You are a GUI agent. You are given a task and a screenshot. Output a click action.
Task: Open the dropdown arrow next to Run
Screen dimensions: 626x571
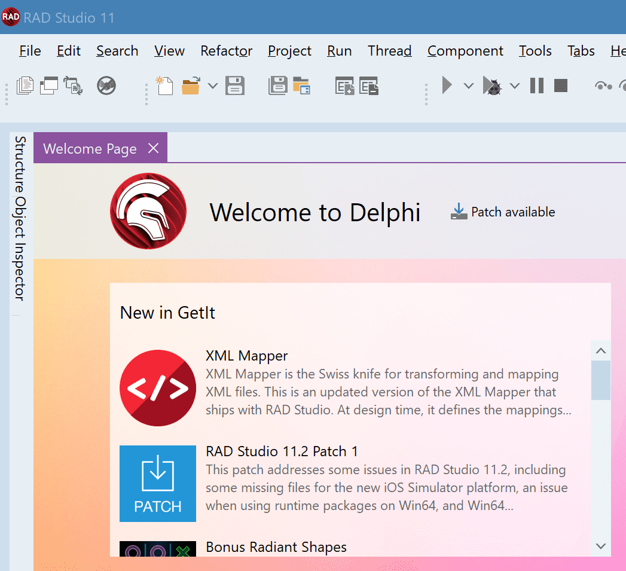coord(469,86)
